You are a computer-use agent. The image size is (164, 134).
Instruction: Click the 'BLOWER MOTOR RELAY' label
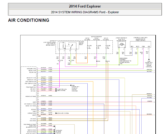(x=81, y=43)
